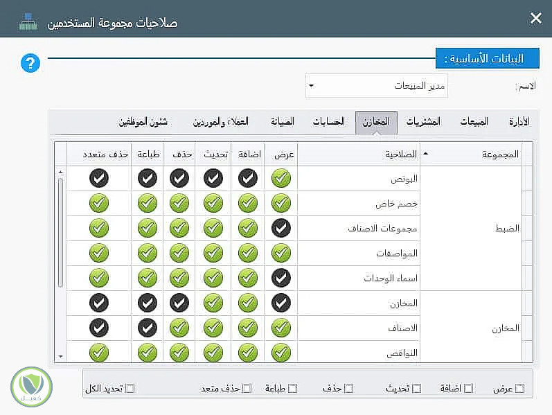The image size is (552, 415).
Task: Click the table scrollbar up arrow
Action: point(60,172)
